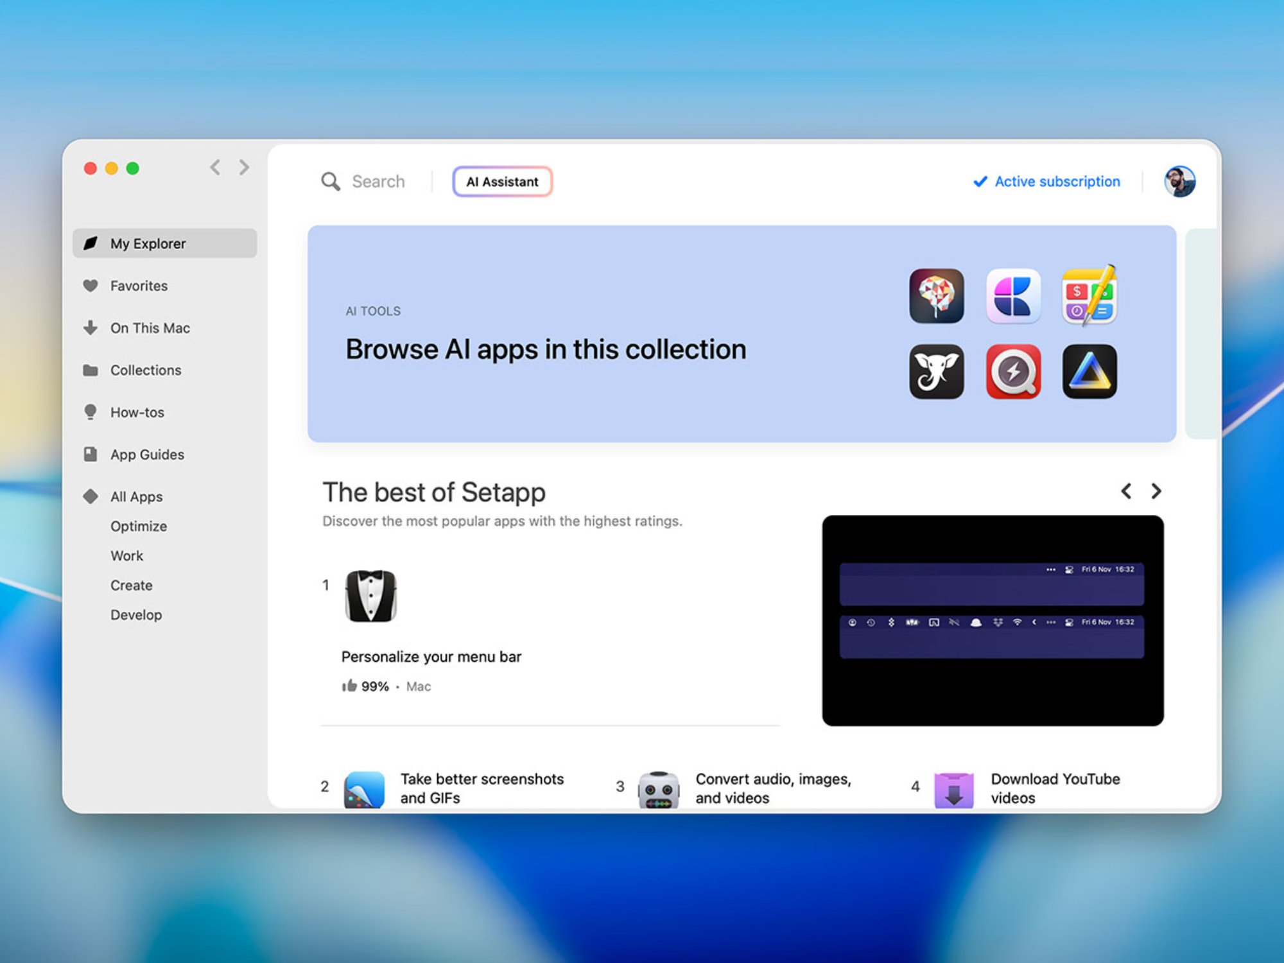1284x963 pixels.
Task: Click the forward navigation chevron above the sidebar
Action: [243, 168]
